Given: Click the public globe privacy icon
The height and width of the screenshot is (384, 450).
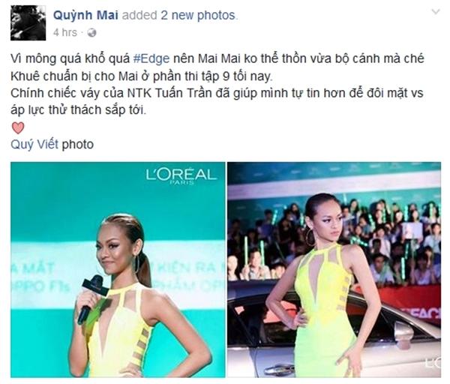Looking at the screenshot, I should click(91, 33).
